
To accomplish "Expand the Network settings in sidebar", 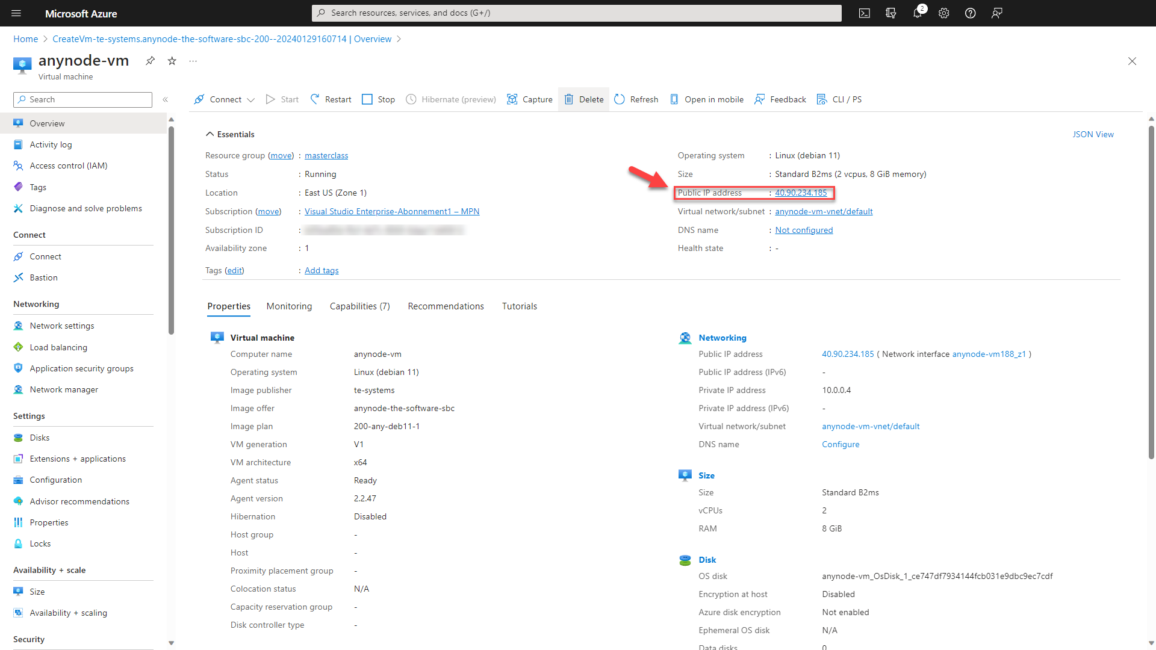I will [61, 326].
